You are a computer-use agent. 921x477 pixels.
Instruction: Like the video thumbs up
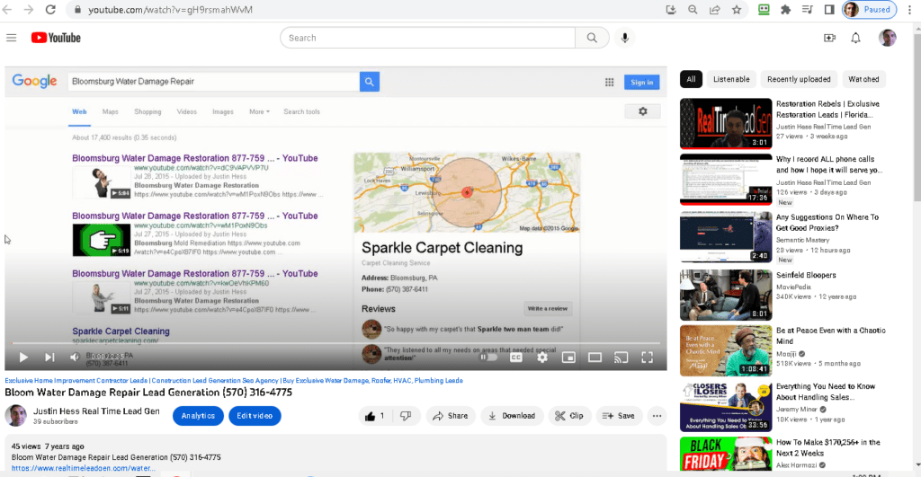(374, 416)
